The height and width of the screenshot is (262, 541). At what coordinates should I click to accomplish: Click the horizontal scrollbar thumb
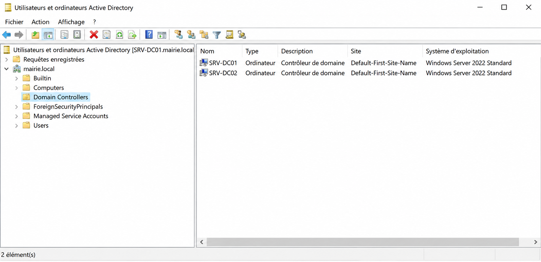pos(363,242)
